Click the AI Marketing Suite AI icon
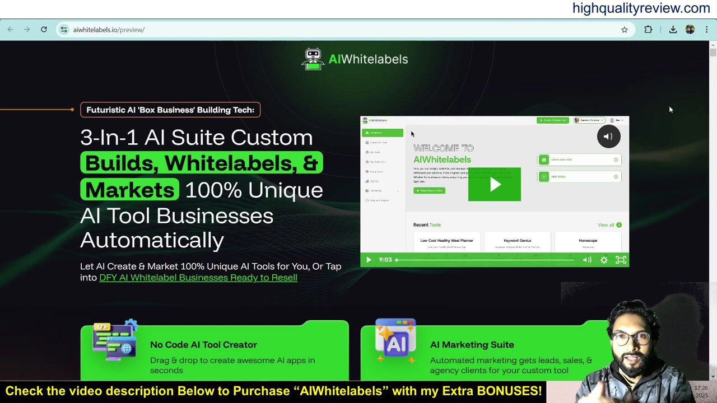 coord(395,341)
